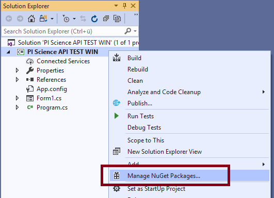
Task: Click the Publish globe icon
Action: 117,103
